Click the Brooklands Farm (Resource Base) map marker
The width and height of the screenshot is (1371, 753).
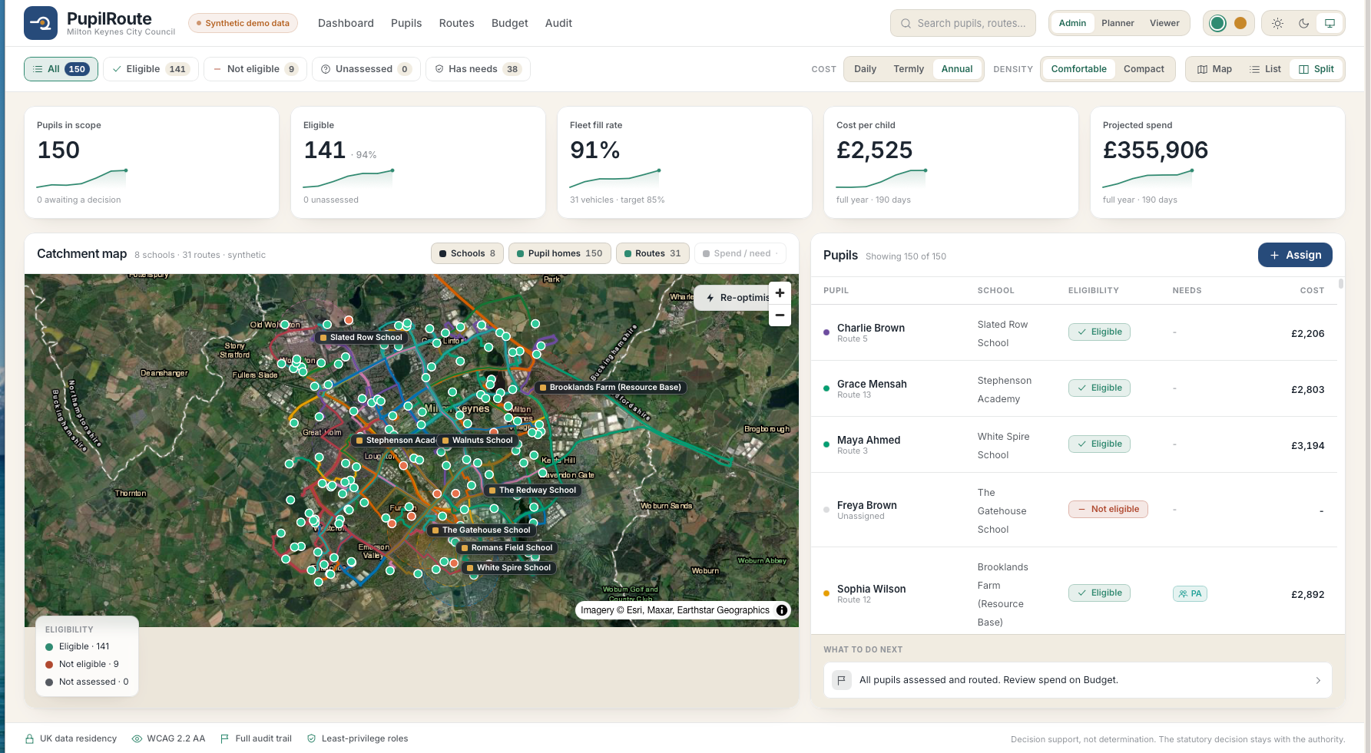[x=610, y=387]
